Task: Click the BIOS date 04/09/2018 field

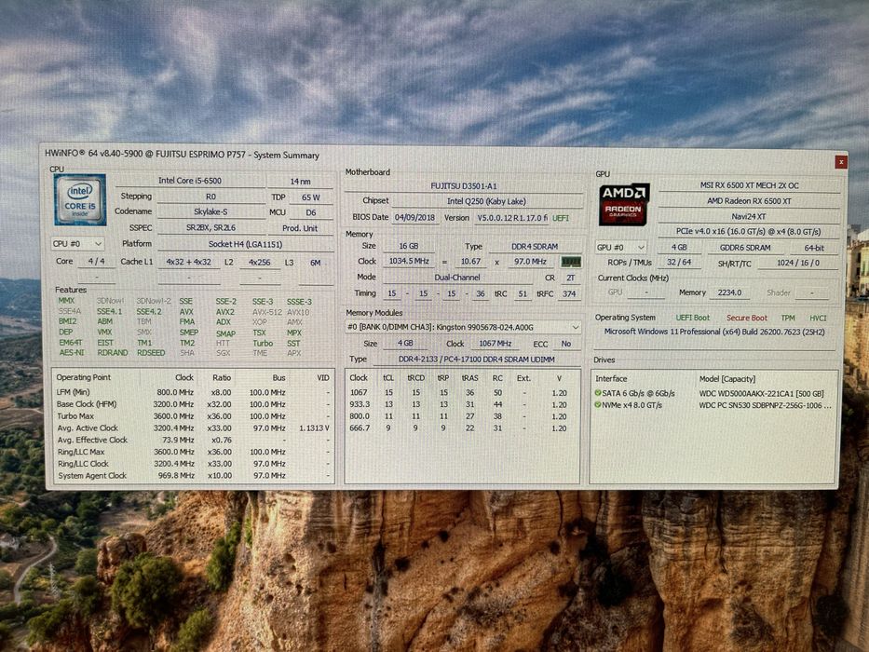Action: [x=415, y=217]
